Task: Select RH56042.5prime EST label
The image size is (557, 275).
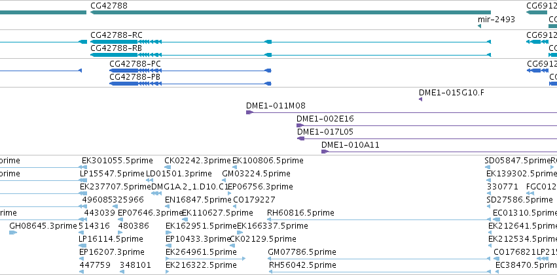Action: [302, 265]
